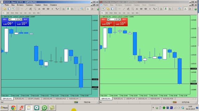Click the horizontal line tool in Broco window
The height and width of the screenshot is (111, 199).
click(x=119, y=9)
